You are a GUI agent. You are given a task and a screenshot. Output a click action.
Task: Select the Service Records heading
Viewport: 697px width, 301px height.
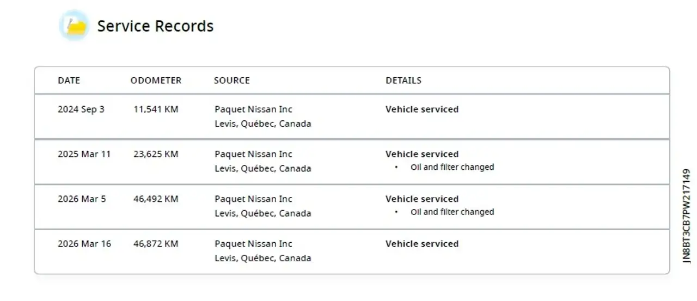[155, 26]
